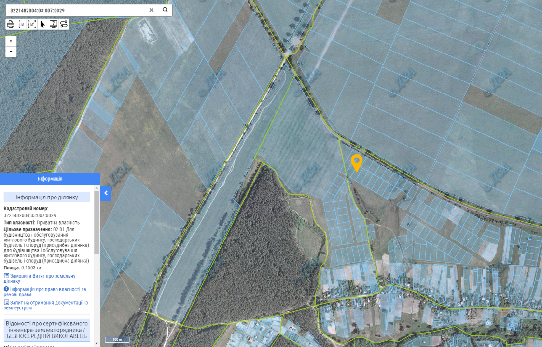Click the info icon beside 'Інформація про право власності'

[6, 289]
